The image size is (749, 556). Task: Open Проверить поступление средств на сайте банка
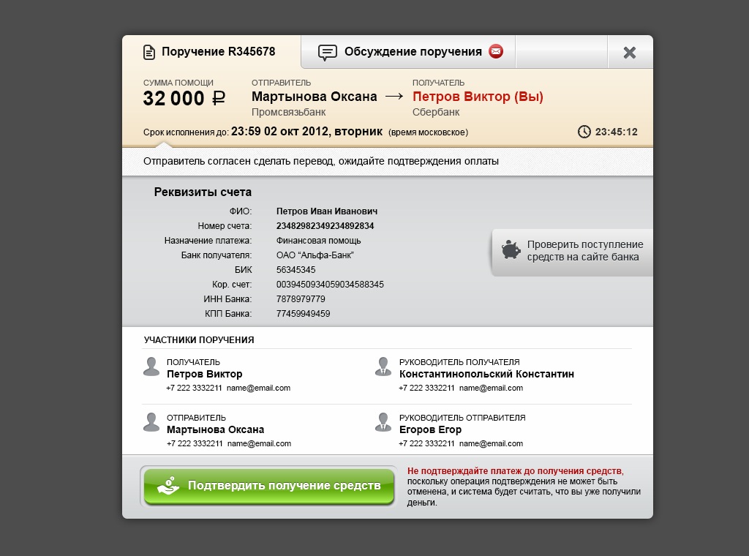coord(572,252)
